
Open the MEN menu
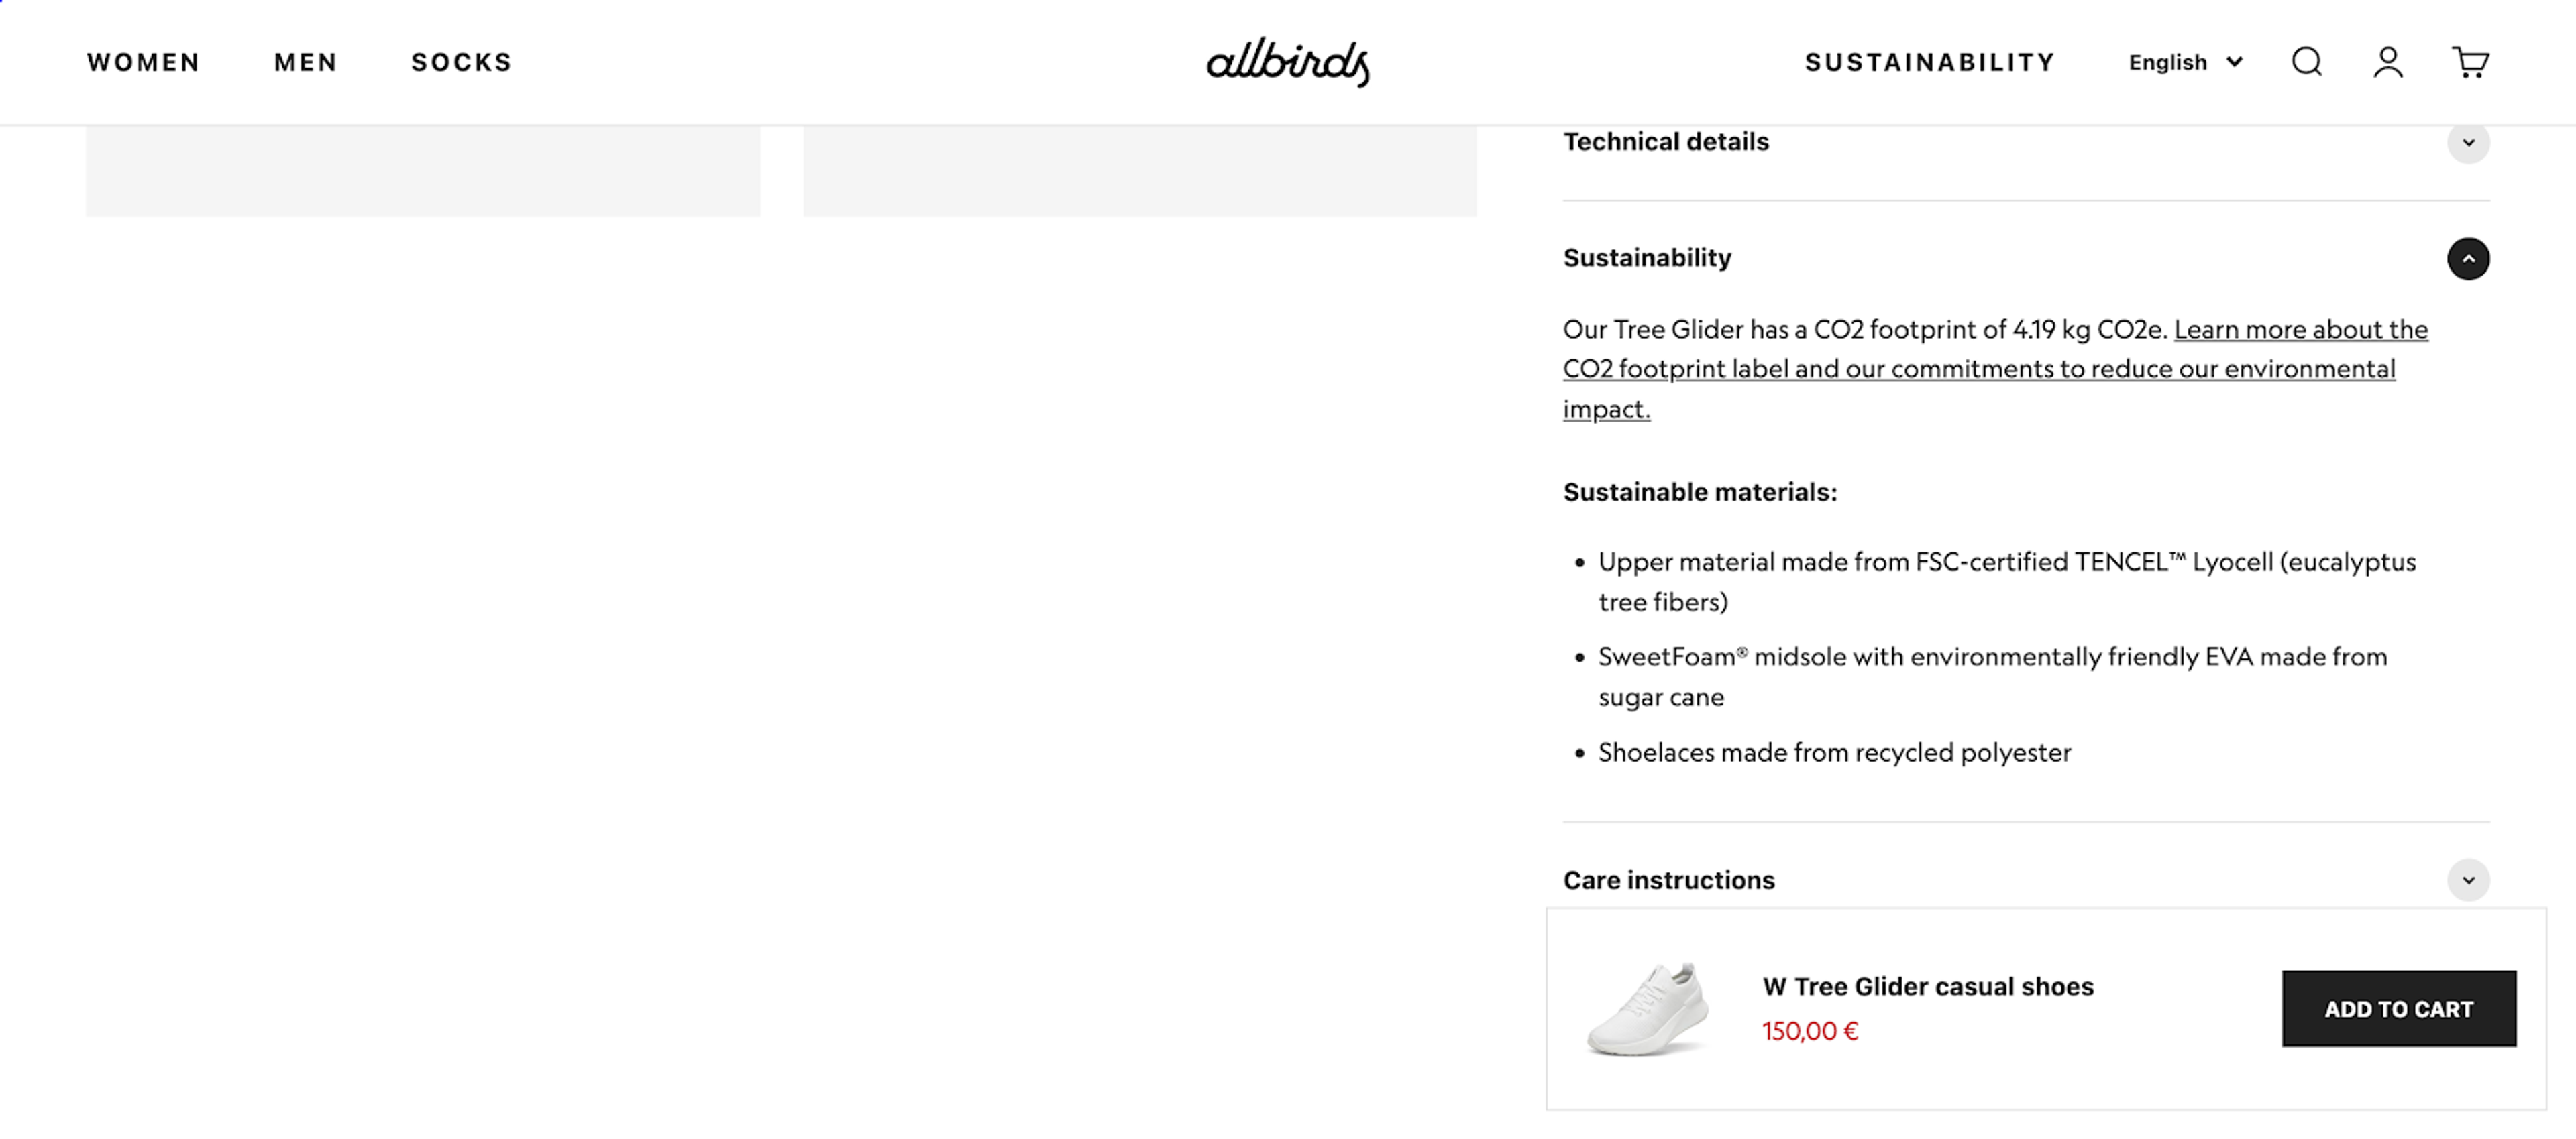tap(306, 62)
